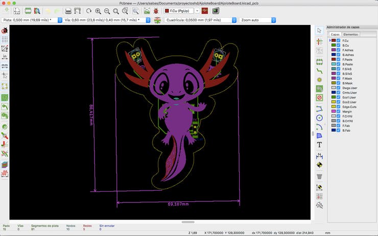The height and width of the screenshot is (236, 378).
Task: Click B.Cu green color swatch
Action: [x=334, y=45]
